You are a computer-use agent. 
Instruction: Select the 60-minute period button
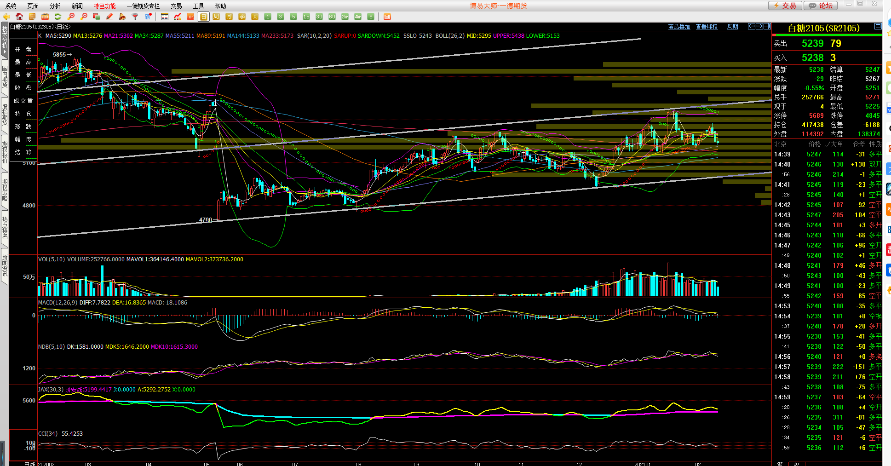click(332, 17)
